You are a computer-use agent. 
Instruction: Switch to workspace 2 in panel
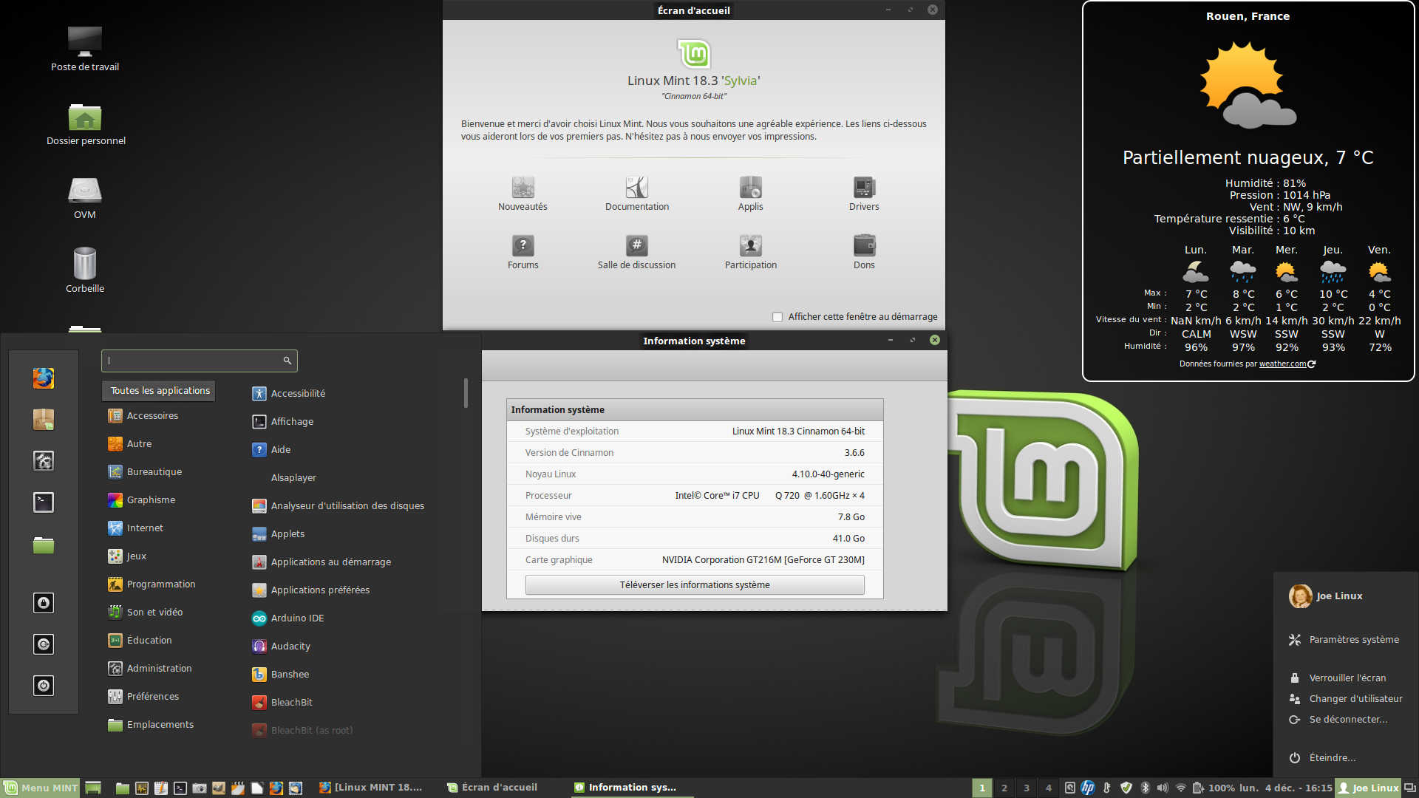pos(1004,788)
